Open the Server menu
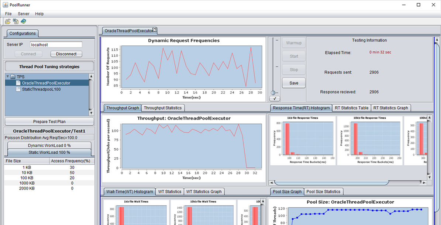 (23, 14)
